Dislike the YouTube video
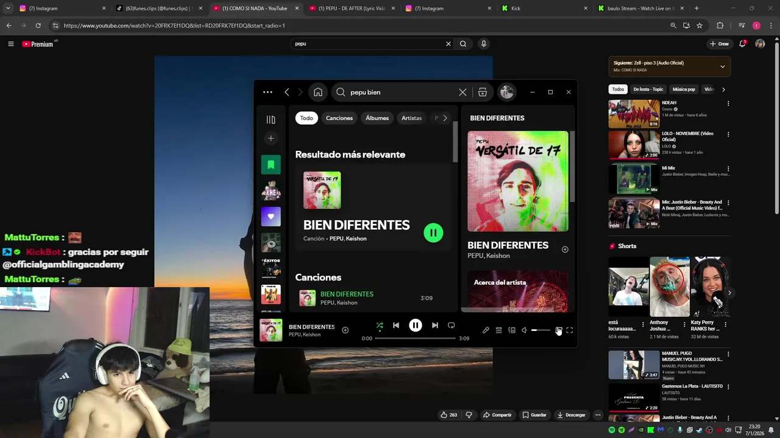Viewport: 780px width, 438px height. coord(469,415)
